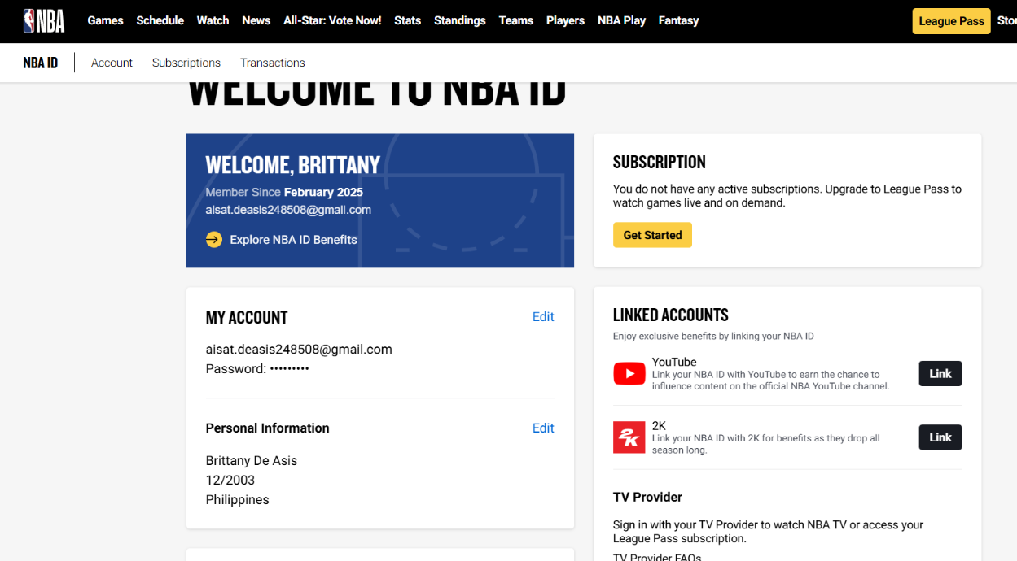Screen dimensions: 1017x561
Task: Switch to the Account tab
Action: pyautogui.click(x=112, y=63)
